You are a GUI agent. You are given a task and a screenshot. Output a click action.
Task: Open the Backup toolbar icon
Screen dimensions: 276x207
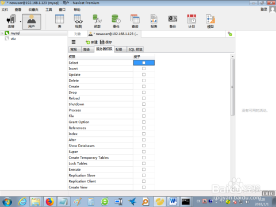pos(172,21)
